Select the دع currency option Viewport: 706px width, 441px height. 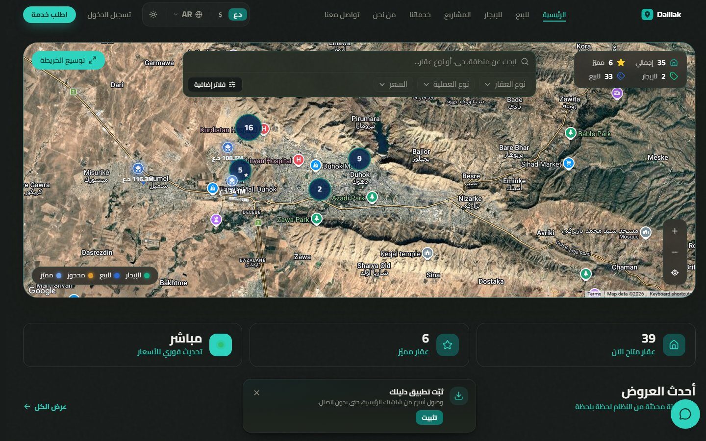pyautogui.click(x=238, y=15)
